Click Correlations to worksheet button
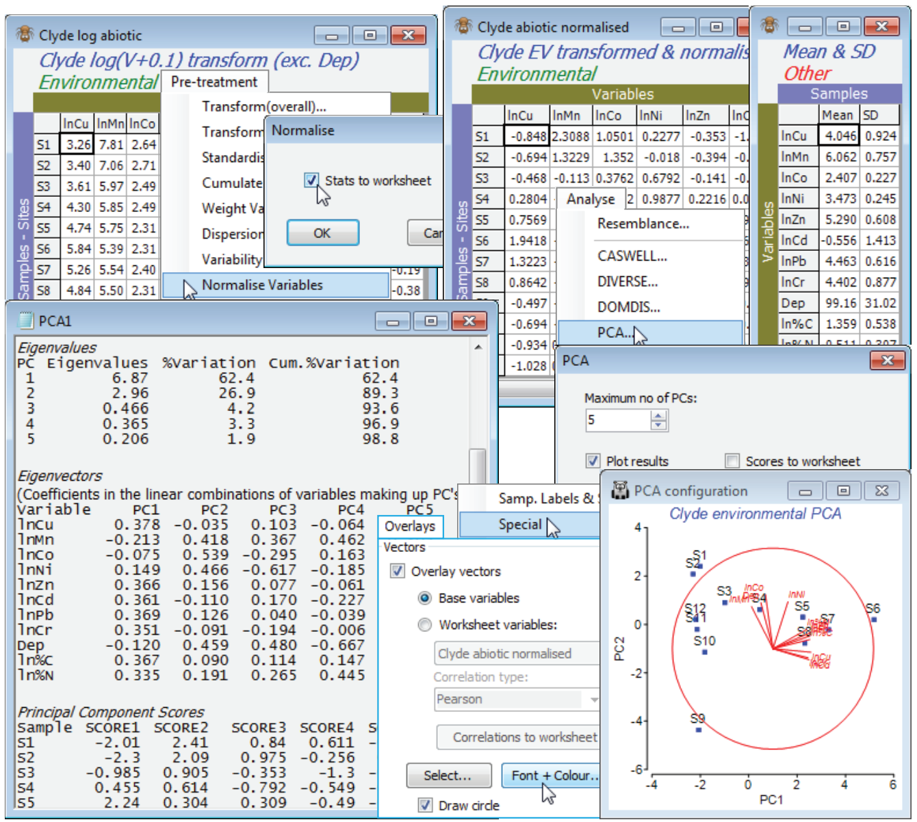 tap(518, 737)
